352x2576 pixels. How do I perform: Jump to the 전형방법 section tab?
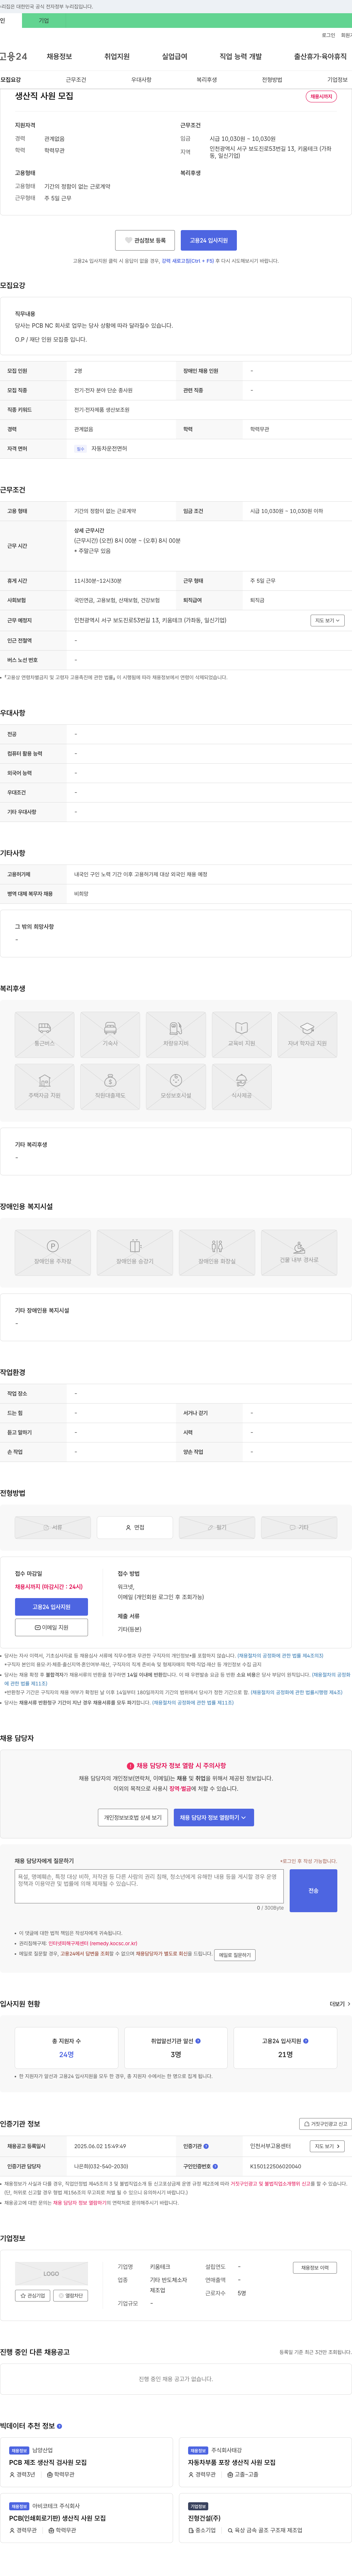272,80
